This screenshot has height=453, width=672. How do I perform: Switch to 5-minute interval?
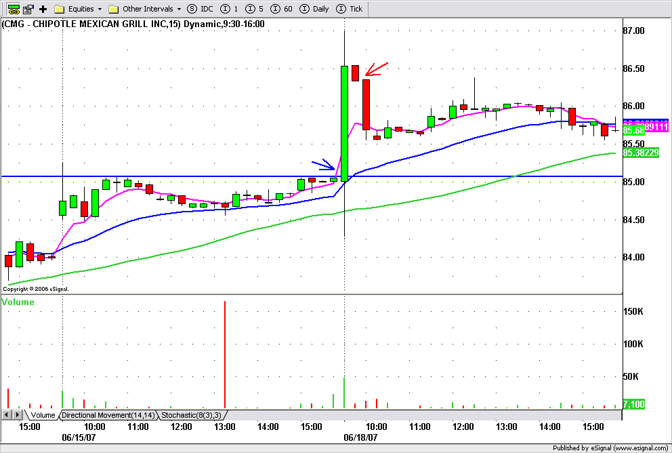(x=255, y=9)
